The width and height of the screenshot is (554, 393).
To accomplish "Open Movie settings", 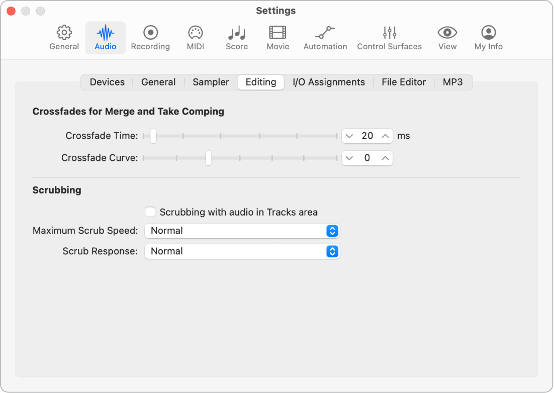I will [278, 38].
